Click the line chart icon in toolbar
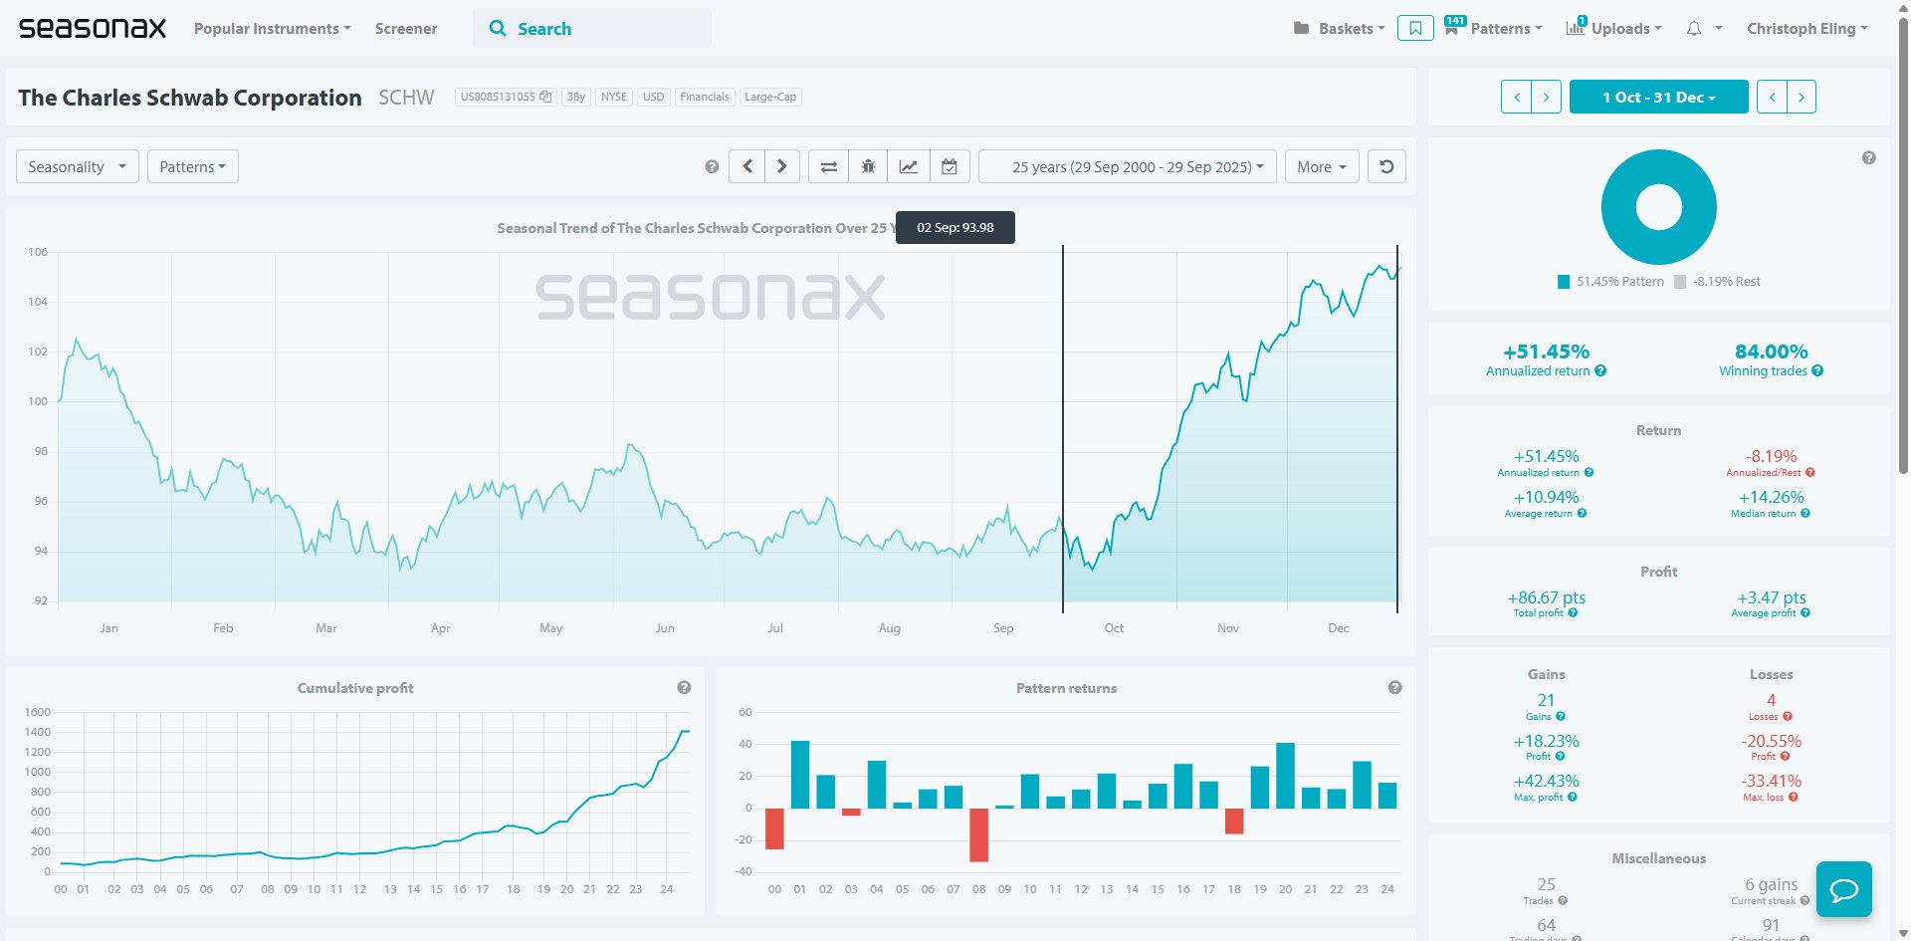 click(x=909, y=167)
